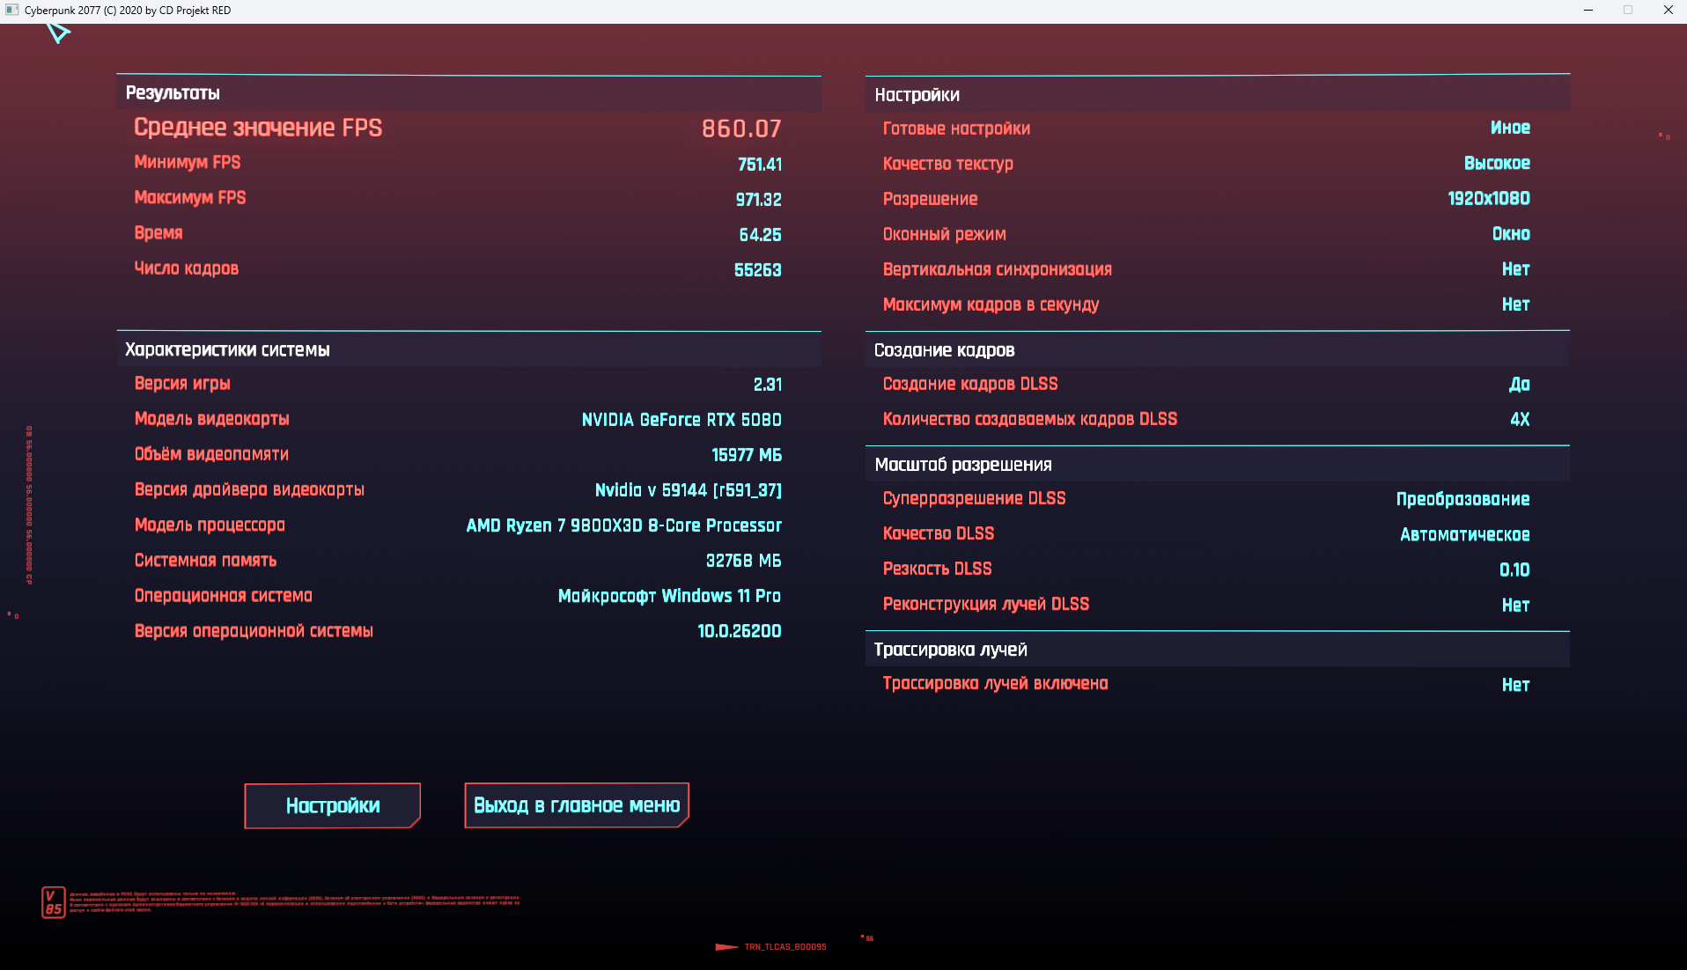Click the Результаты section header

(468, 93)
